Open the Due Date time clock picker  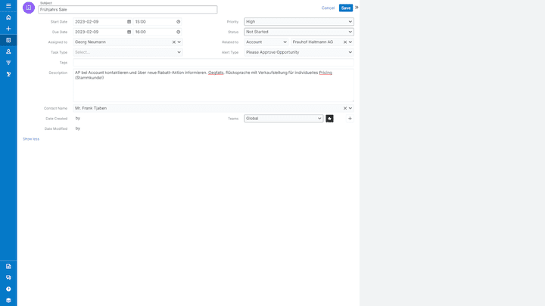tap(179, 32)
